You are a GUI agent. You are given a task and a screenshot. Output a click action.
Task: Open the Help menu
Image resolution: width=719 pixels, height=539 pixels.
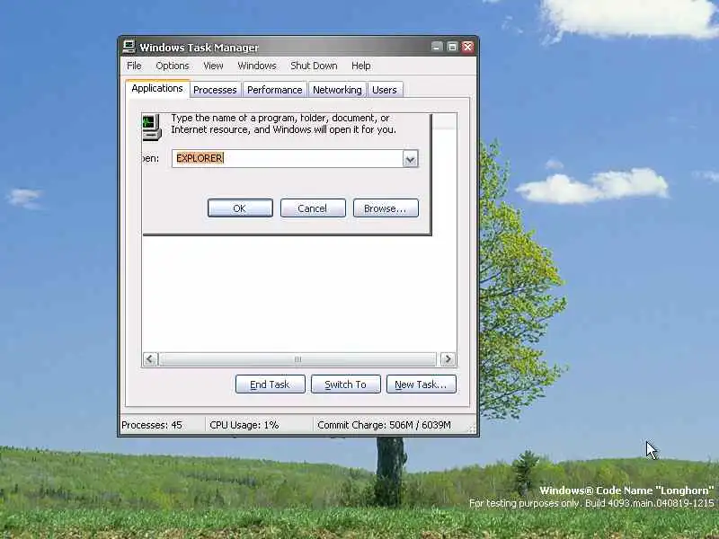361,66
